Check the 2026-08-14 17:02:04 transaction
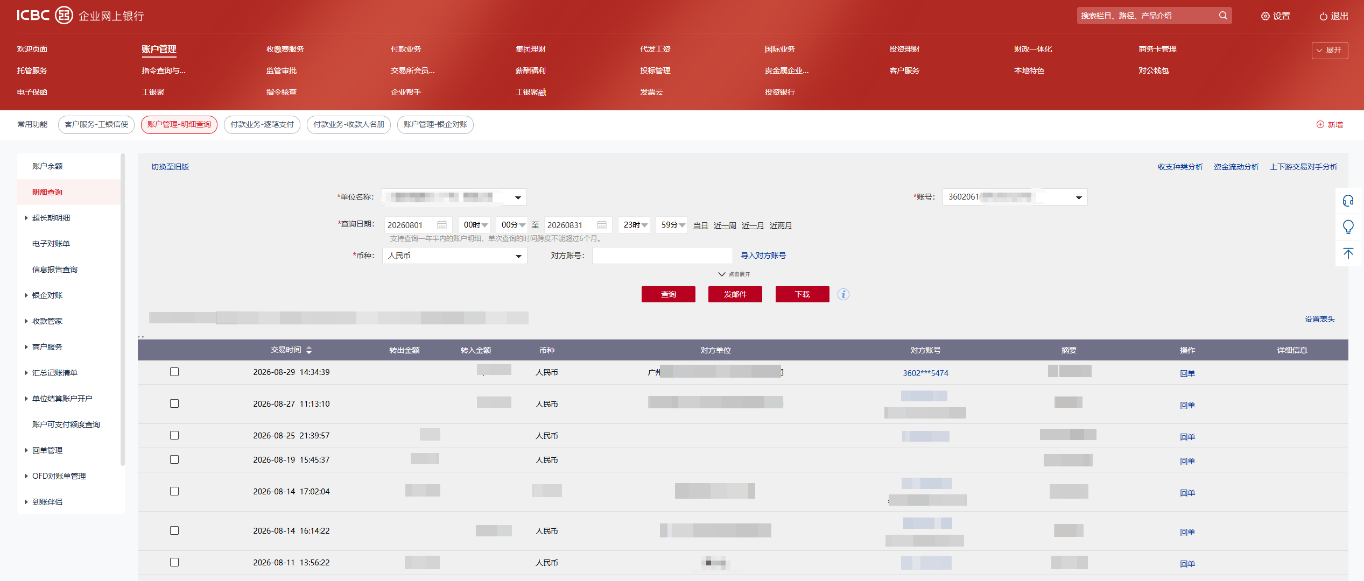Viewport: 1364px width, 581px height. (x=174, y=491)
